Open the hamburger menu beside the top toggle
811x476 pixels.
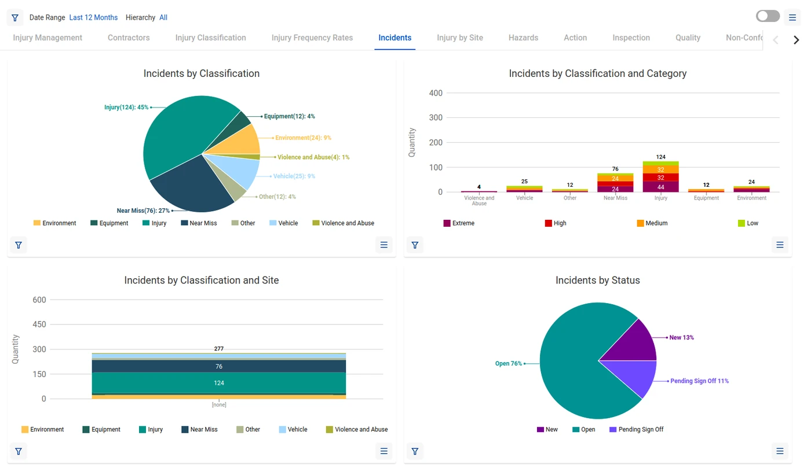click(793, 18)
